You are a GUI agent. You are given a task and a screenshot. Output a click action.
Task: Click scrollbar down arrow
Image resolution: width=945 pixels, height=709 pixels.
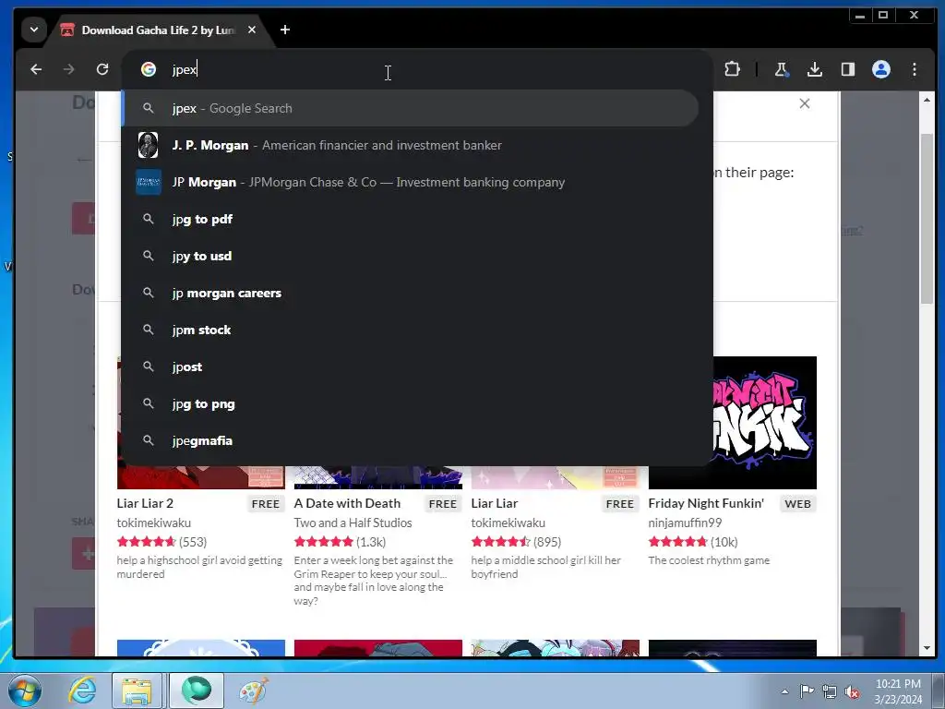coord(927,648)
